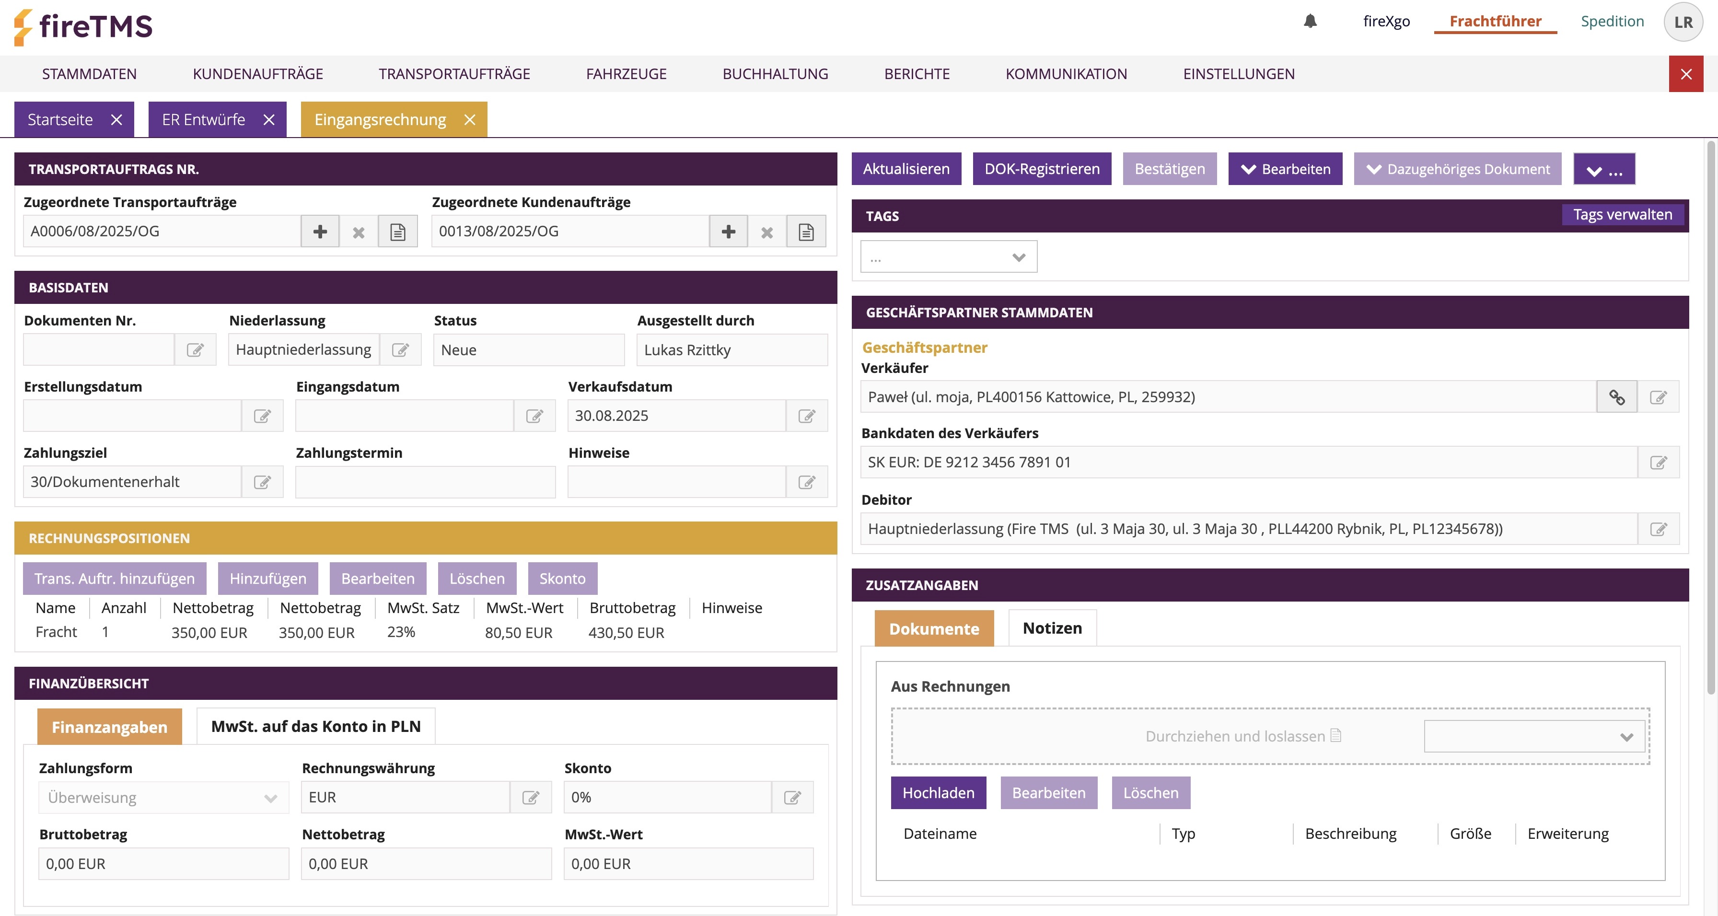Image resolution: width=1718 pixels, height=916 pixels.
Task: Open the STAMMDATEN menu
Action: pyautogui.click(x=89, y=74)
